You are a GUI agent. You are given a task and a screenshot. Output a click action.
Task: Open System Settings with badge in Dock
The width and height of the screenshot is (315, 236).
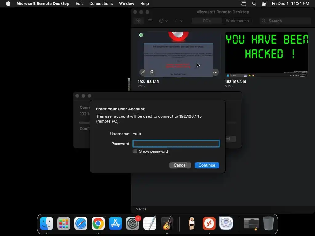133,223
